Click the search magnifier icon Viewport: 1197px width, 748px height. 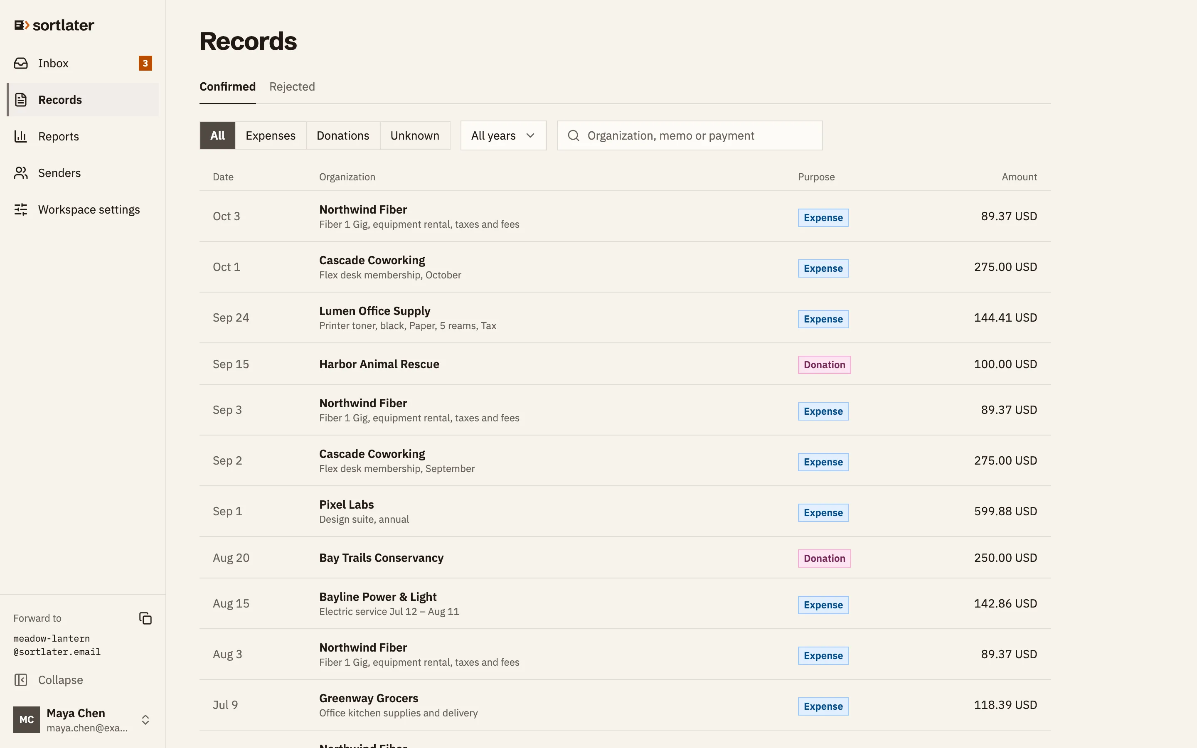click(x=573, y=135)
